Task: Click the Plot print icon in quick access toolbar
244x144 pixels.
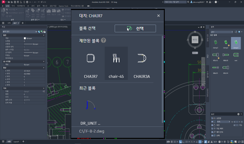Action: point(27,2)
